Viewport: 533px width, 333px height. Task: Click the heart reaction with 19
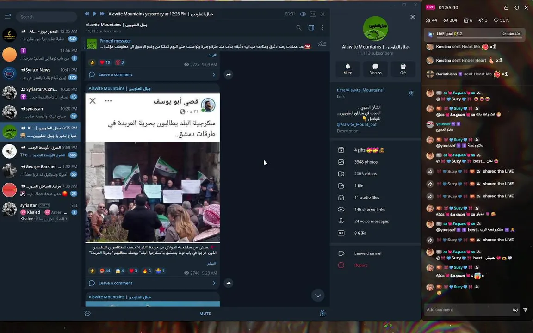(x=105, y=62)
